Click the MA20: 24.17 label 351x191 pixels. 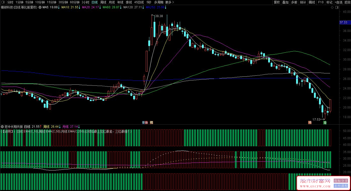(91, 8)
